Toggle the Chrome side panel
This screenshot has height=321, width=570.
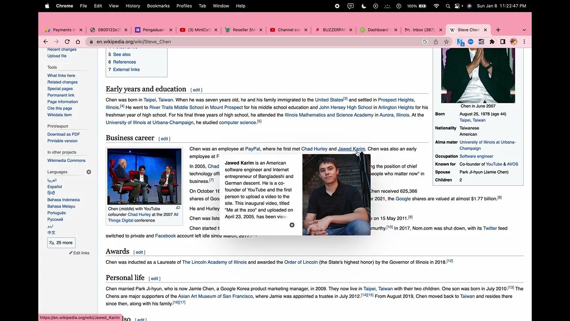pyautogui.click(x=503, y=41)
